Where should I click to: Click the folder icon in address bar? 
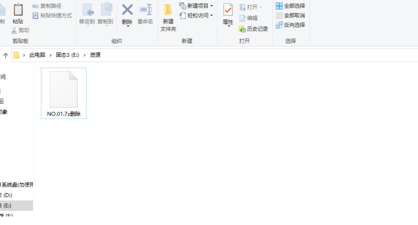coord(16,55)
